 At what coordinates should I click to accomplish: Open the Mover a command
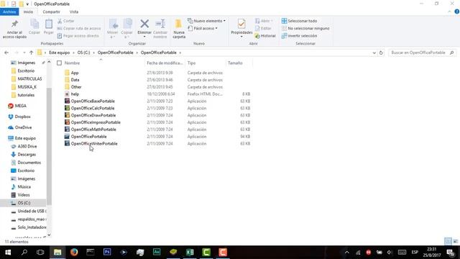point(113,29)
